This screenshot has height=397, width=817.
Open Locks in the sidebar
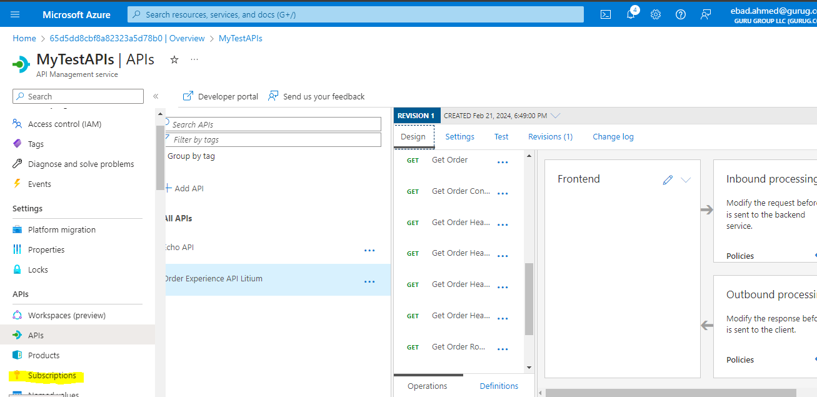pos(38,269)
